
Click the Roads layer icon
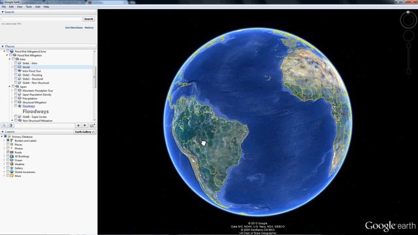(x=12, y=152)
